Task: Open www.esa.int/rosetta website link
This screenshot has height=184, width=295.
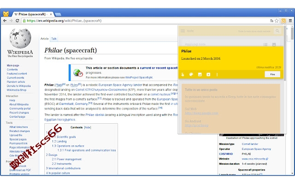Action: [x=255, y=159]
